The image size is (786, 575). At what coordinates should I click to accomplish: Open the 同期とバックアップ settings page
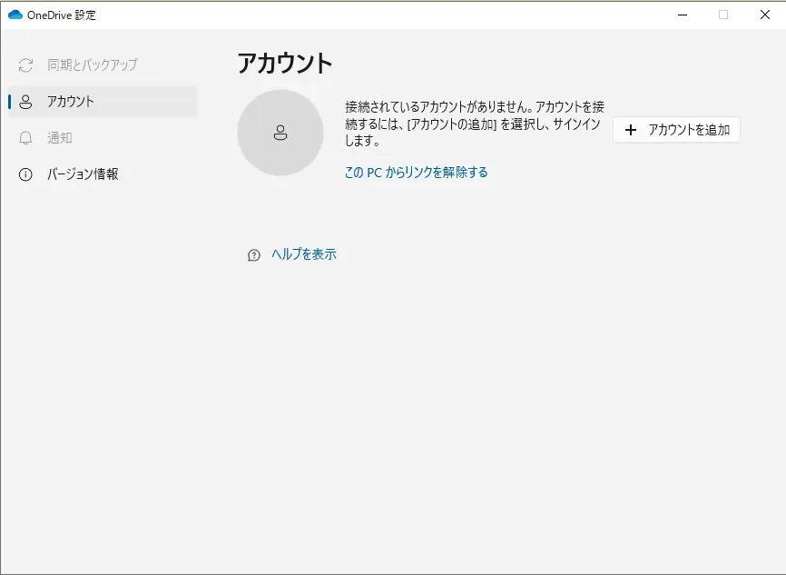(92, 65)
